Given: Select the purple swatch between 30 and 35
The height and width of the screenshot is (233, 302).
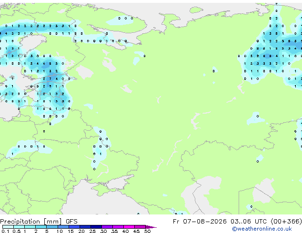Looking at the screenshot, I should coord(107,227).
